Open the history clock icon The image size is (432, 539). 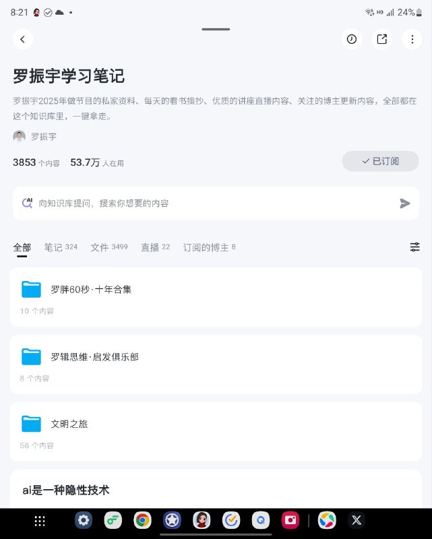pos(352,39)
